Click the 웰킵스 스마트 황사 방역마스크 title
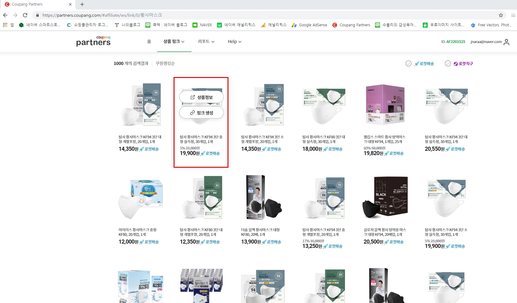 [384, 139]
